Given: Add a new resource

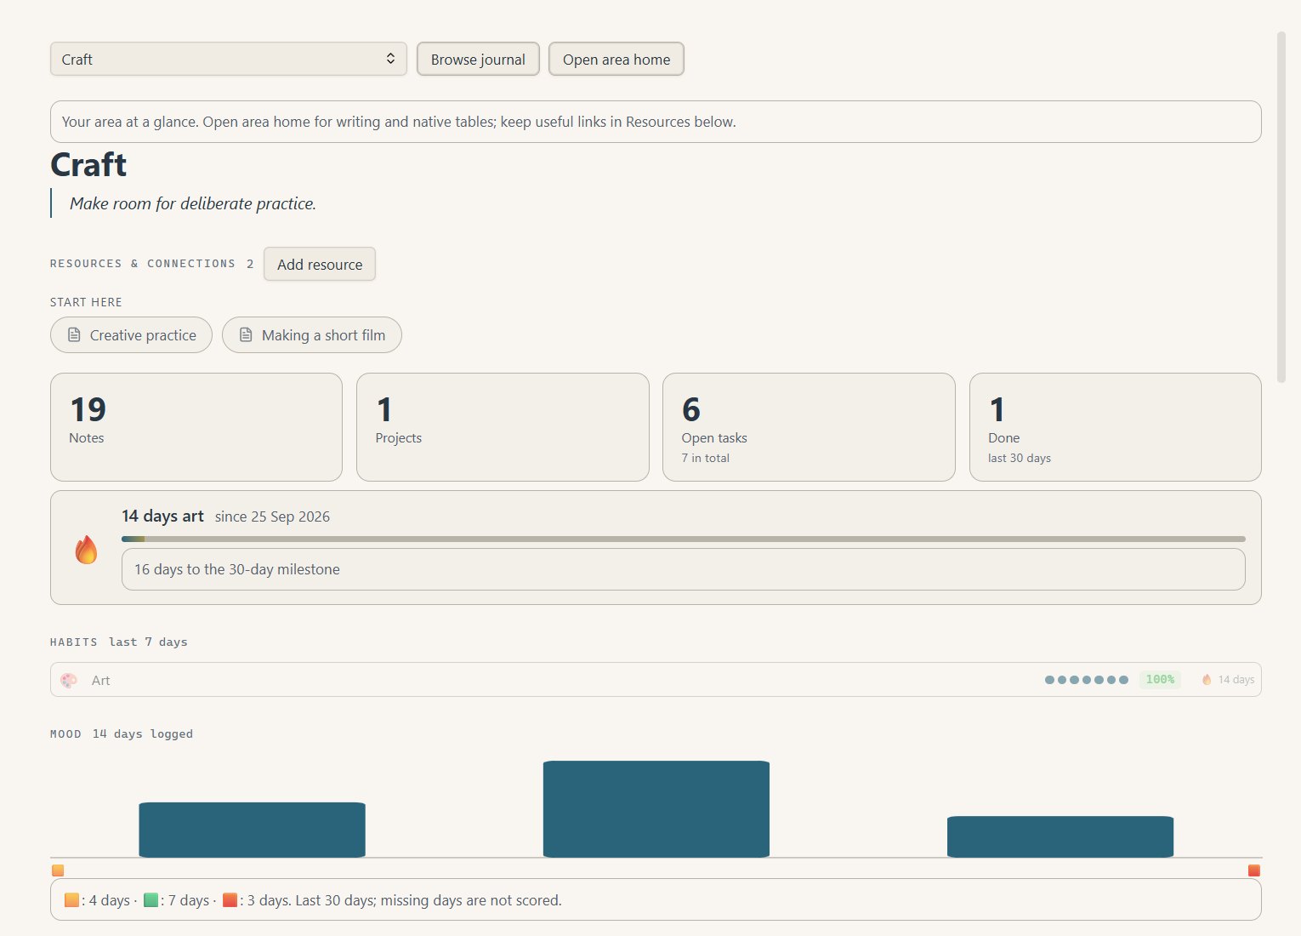Looking at the screenshot, I should click(x=320, y=264).
